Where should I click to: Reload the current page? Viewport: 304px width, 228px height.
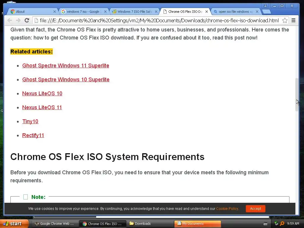(x=27, y=20)
